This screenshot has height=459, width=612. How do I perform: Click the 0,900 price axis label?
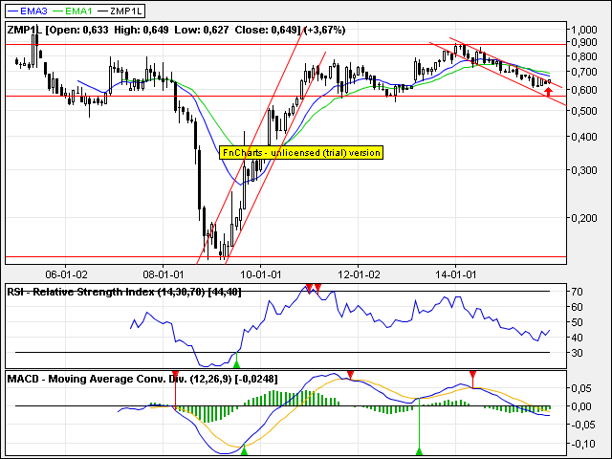point(584,42)
